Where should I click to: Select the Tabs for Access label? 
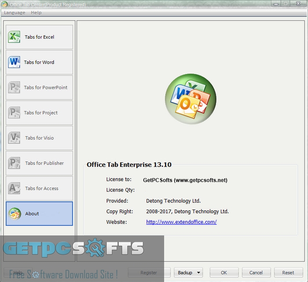pos(42,188)
